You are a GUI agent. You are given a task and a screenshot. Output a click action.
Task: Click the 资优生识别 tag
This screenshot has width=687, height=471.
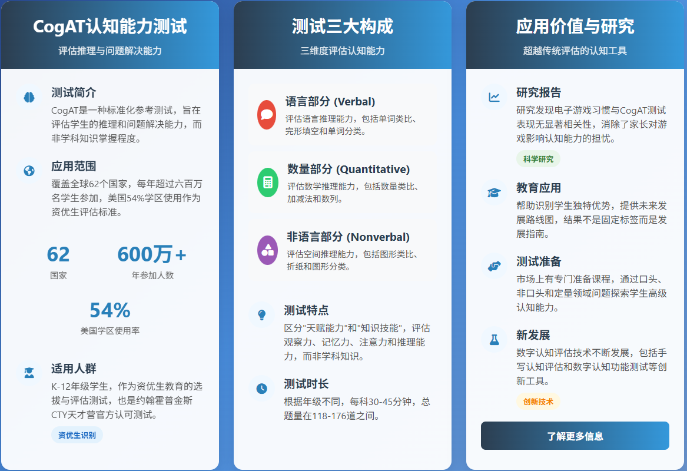(77, 435)
